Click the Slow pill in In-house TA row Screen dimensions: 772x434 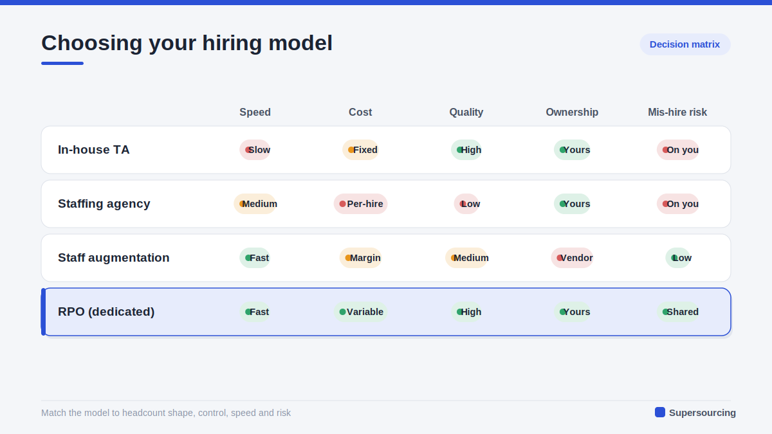tap(255, 150)
